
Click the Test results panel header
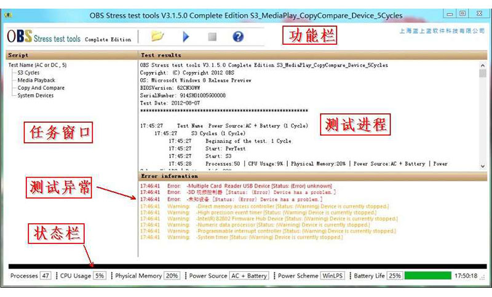click(x=313, y=55)
